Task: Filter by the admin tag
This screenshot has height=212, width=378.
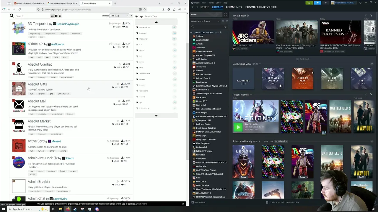Action: click(142, 50)
